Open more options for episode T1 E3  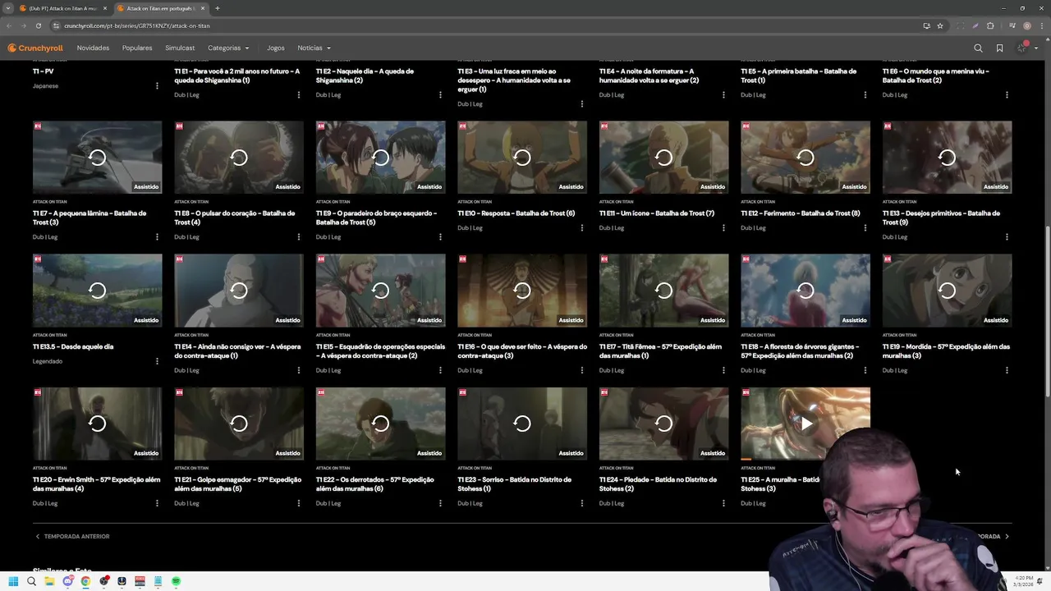point(582,103)
